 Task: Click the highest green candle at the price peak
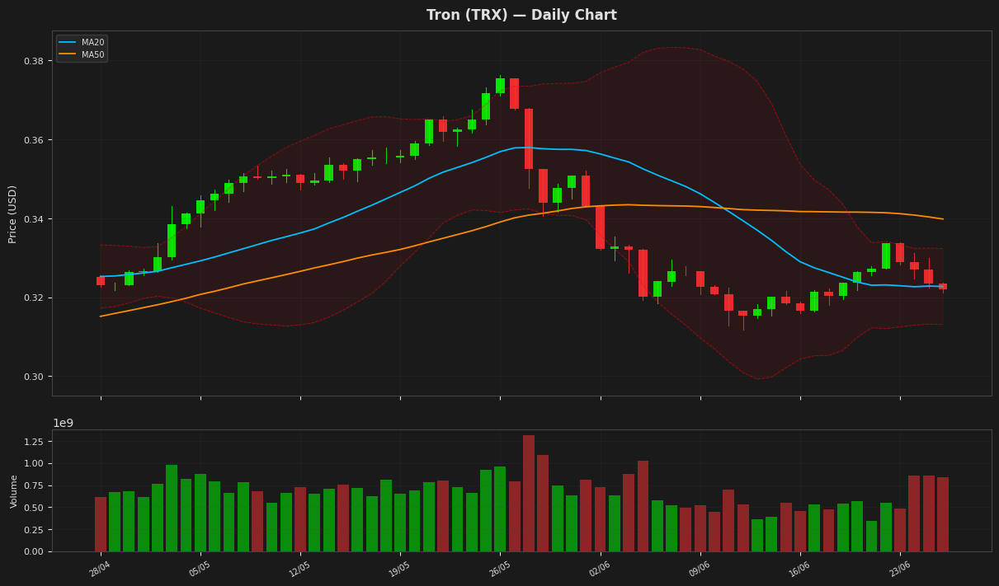pyautogui.click(x=500, y=86)
